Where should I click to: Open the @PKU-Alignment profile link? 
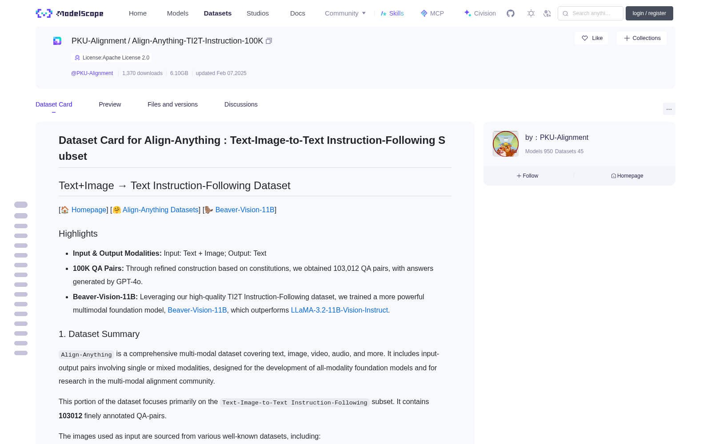(92, 73)
